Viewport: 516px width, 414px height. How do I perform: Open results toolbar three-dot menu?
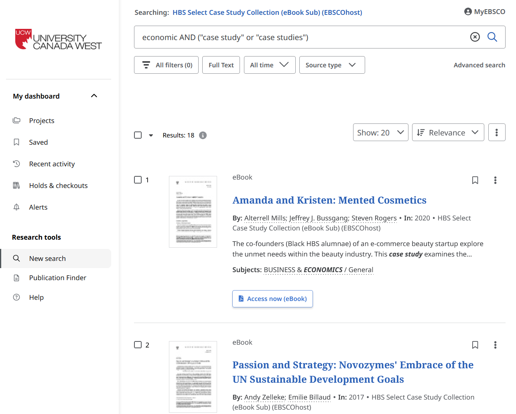tap(496, 133)
